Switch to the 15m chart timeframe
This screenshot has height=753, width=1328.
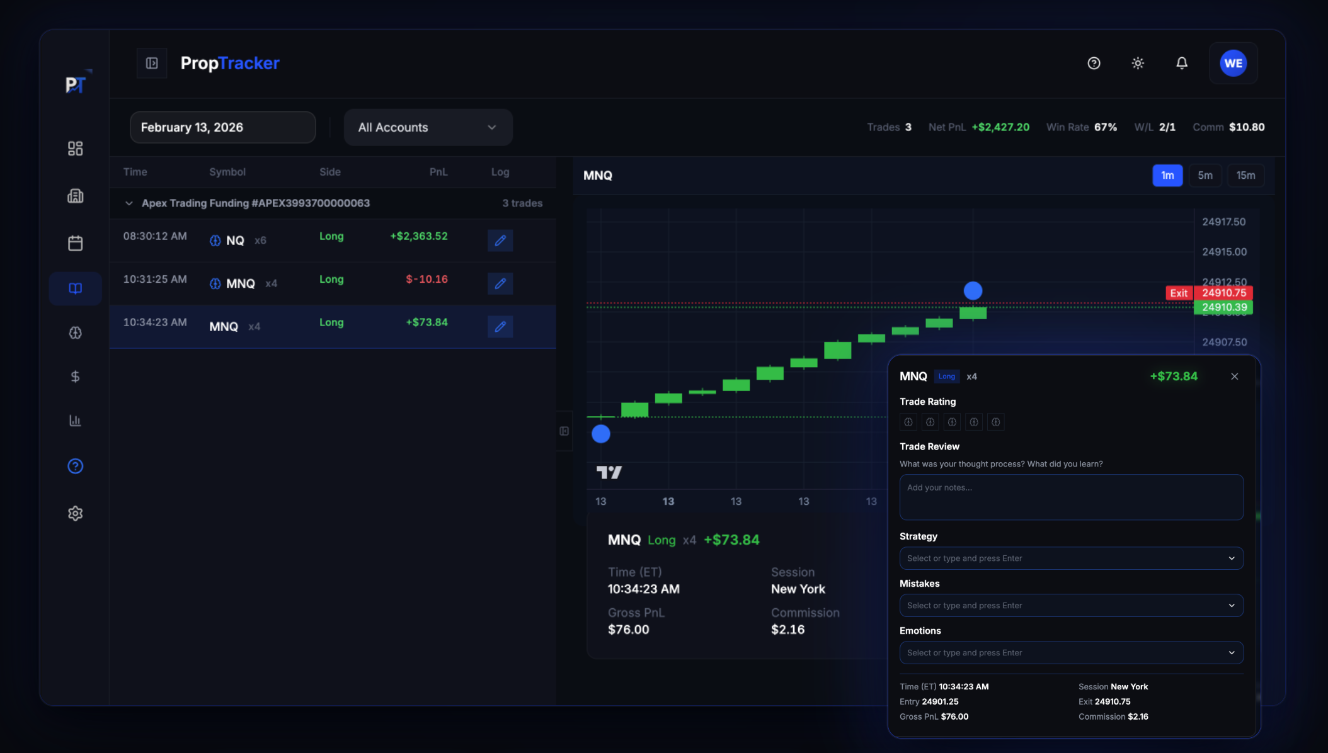pos(1245,175)
